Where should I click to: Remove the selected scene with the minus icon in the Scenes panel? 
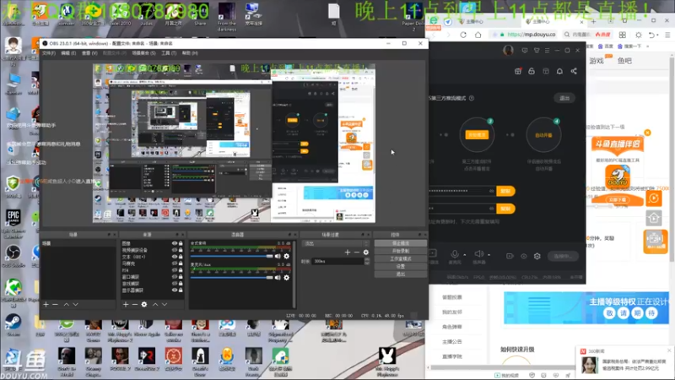click(55, 304)
